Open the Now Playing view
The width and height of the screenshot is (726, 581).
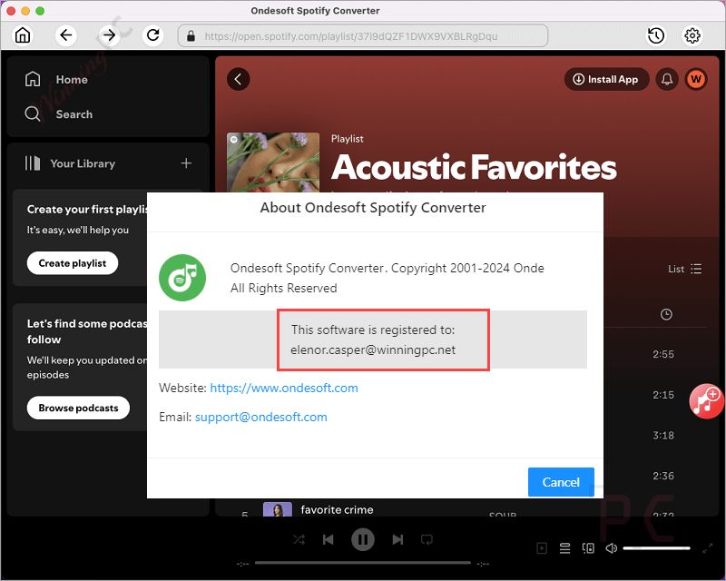541,548
